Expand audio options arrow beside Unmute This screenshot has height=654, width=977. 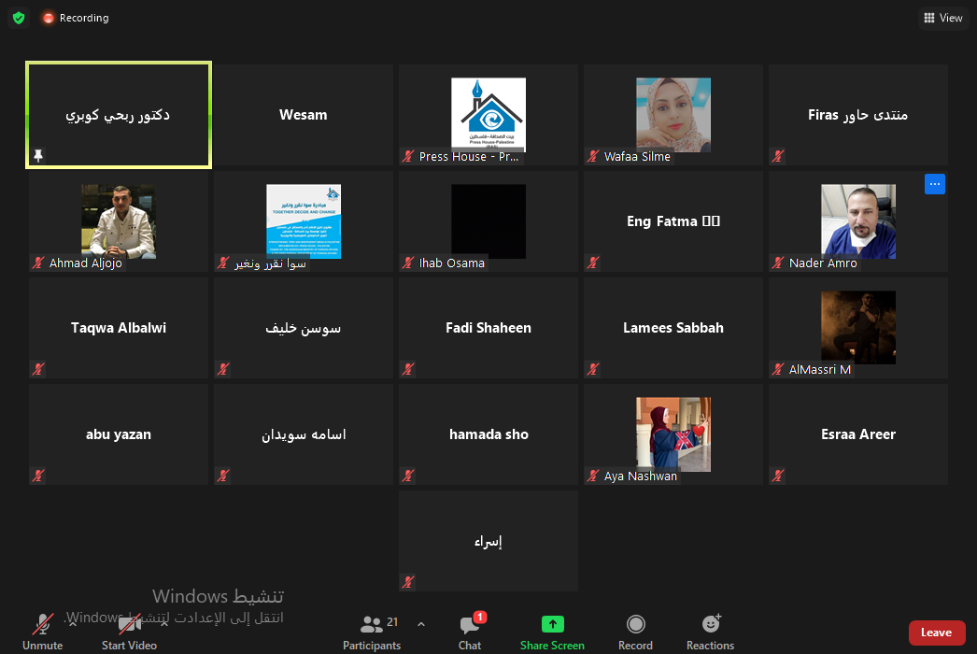point(73,620)
